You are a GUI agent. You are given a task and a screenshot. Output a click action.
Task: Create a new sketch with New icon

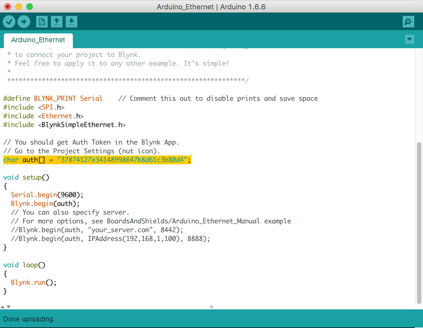(42, 22)
